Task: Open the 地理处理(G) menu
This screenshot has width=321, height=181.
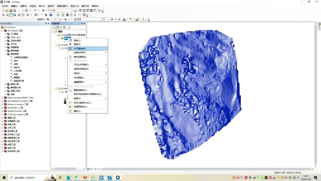Action: 62,6
